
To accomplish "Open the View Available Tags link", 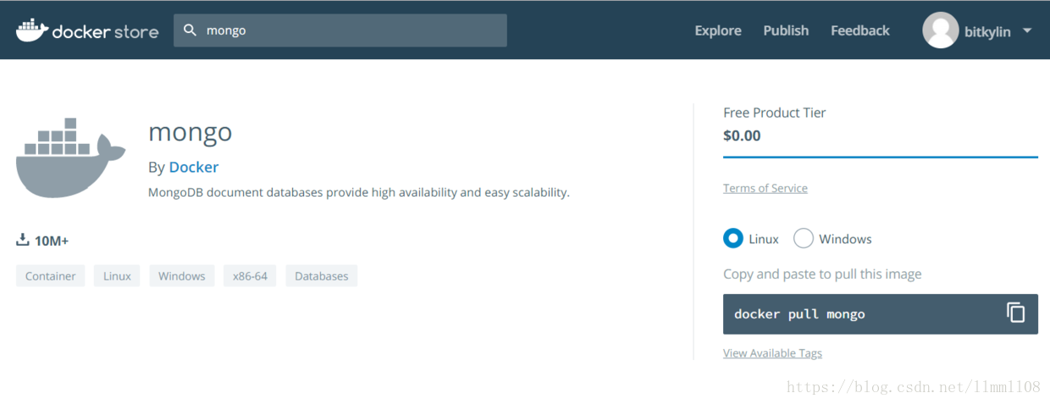I will point(772,353).
